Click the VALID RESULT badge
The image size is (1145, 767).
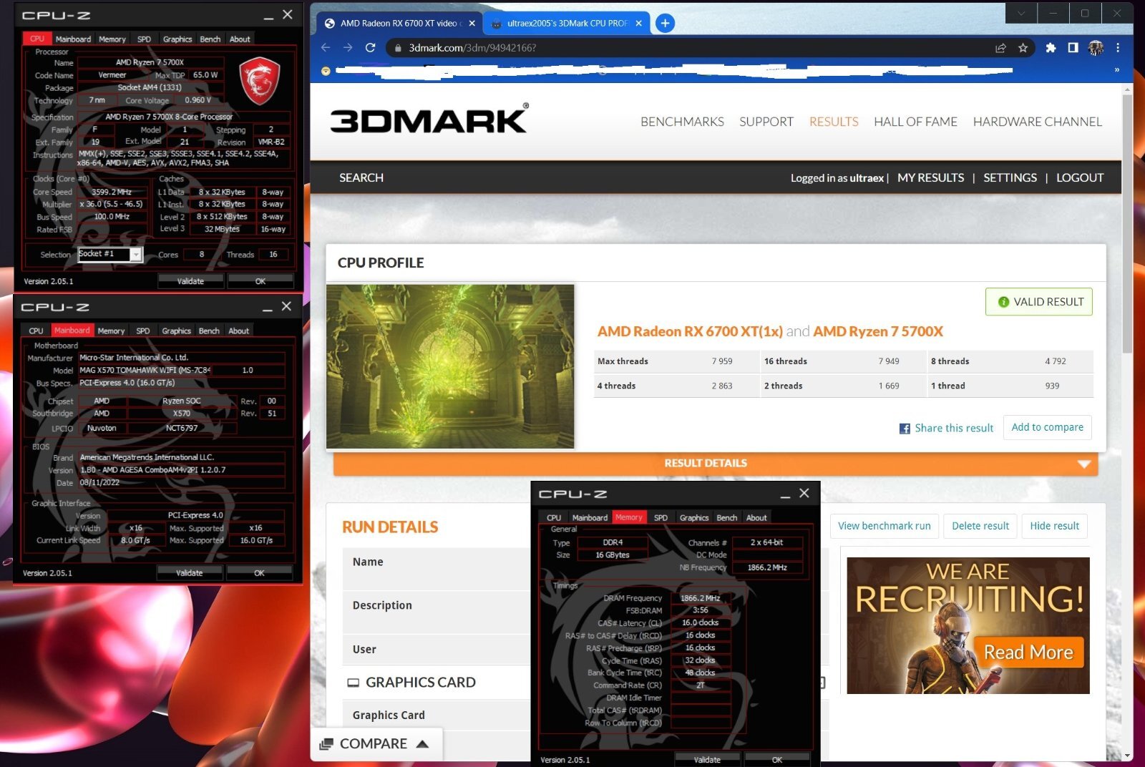[x=1039, y=302]
